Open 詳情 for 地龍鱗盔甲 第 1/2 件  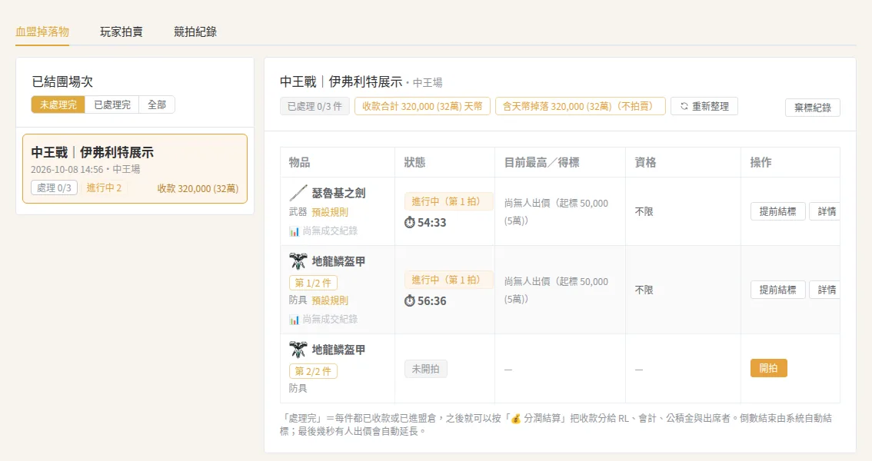click(825, 290)
